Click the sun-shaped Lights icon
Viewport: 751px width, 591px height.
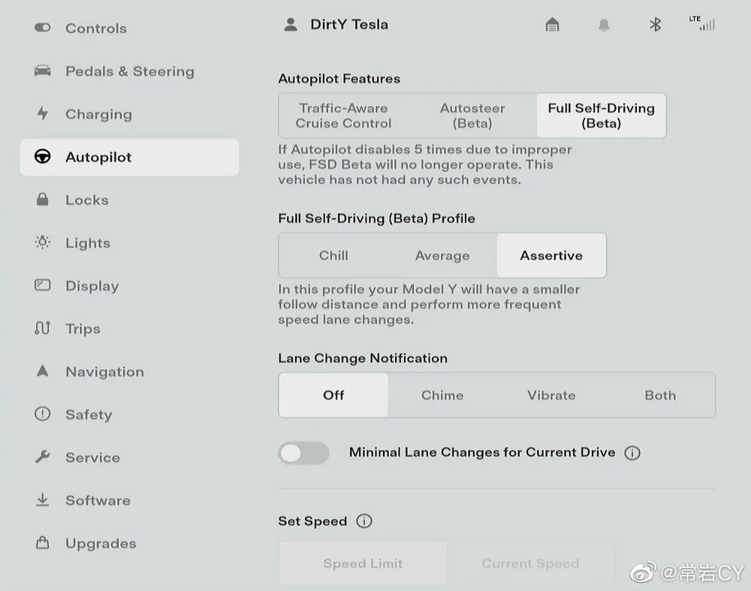[x=43, y=243]
